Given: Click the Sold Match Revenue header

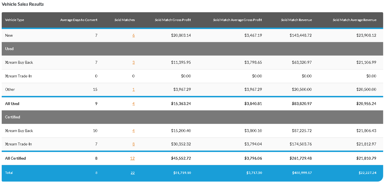Looking at the screenshot, I should click(296, 20).
